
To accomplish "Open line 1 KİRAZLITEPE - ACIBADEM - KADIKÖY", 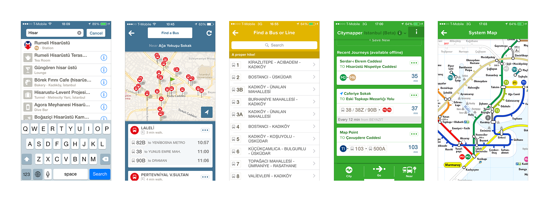I will (x=274, y=65).
